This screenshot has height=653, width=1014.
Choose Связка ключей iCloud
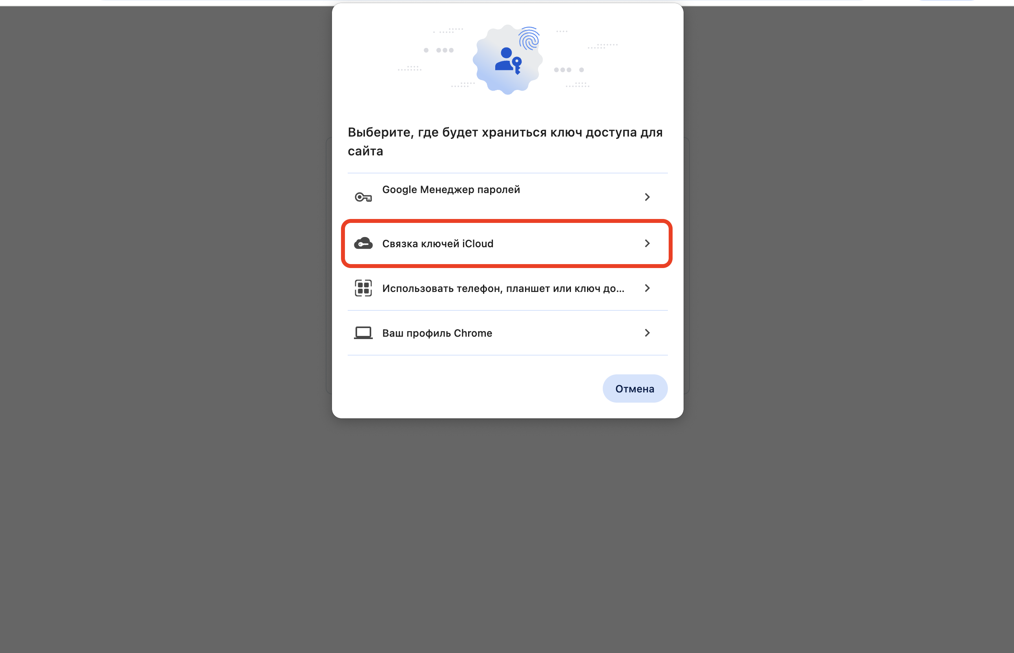507,243
